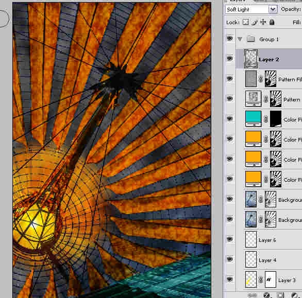Click the chain link on Pattern Fil layer
Viewport: 302px width, 298px height.
[261, 79]
